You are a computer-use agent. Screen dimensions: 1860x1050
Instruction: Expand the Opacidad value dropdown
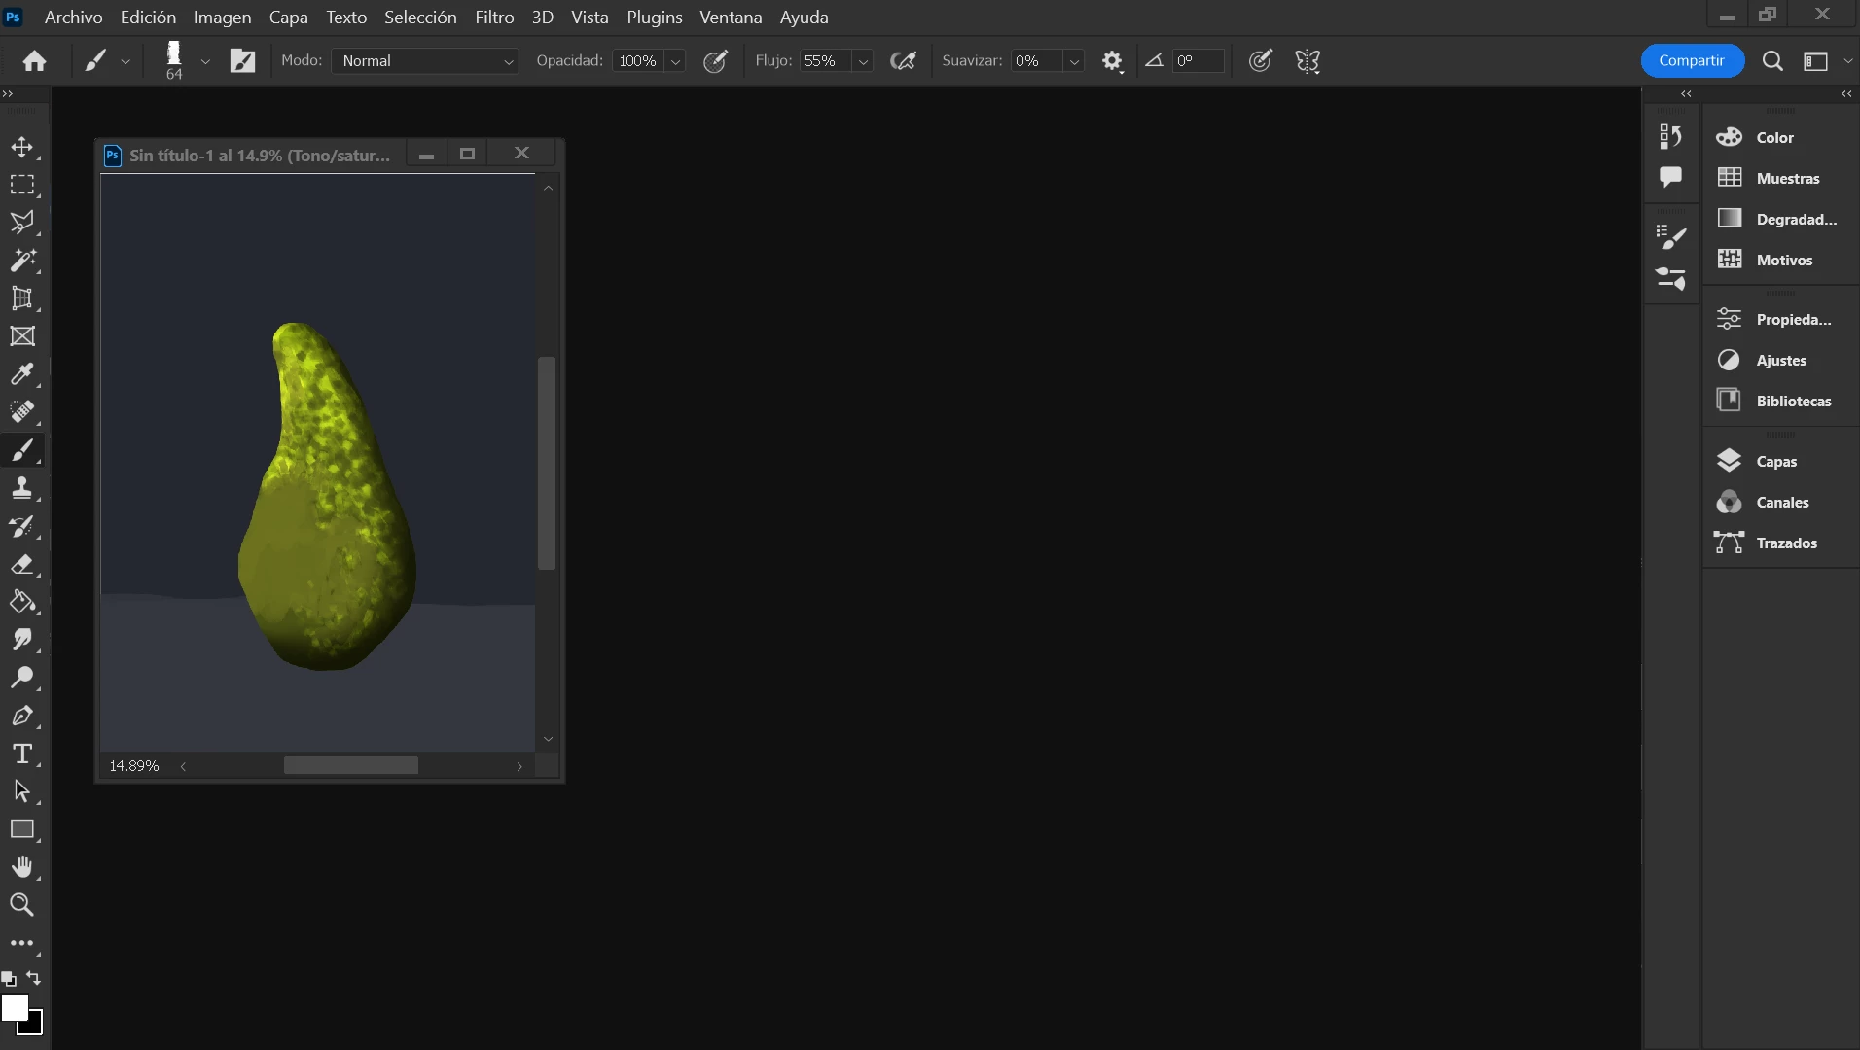[675, 61]
